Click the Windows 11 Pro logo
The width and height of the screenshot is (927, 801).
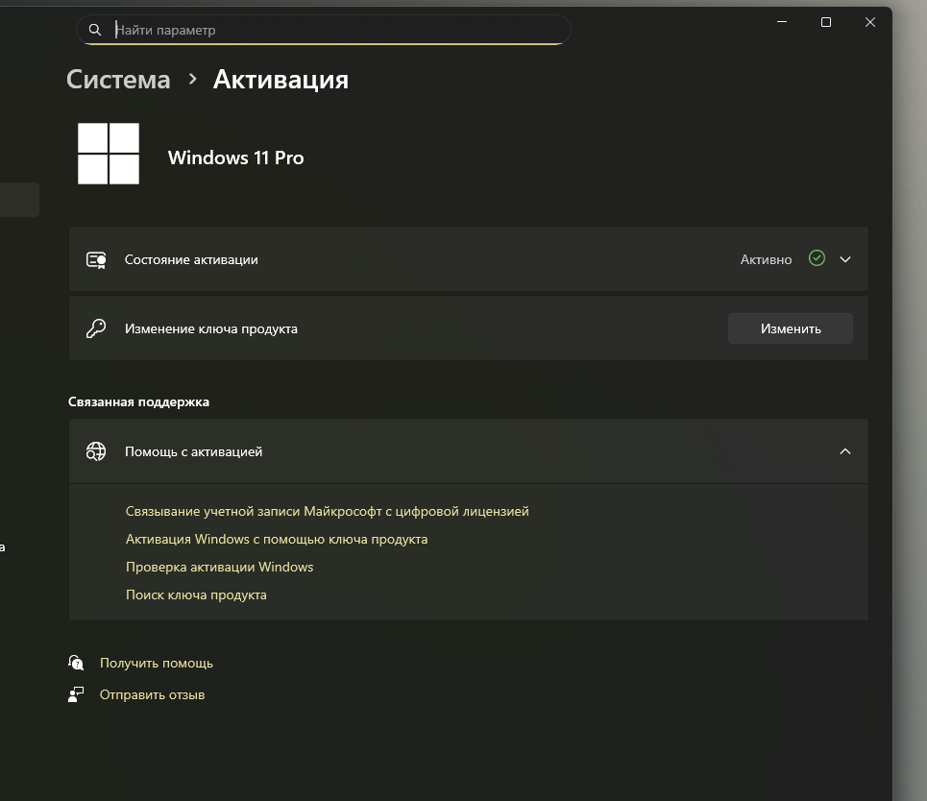coord(109,154)
